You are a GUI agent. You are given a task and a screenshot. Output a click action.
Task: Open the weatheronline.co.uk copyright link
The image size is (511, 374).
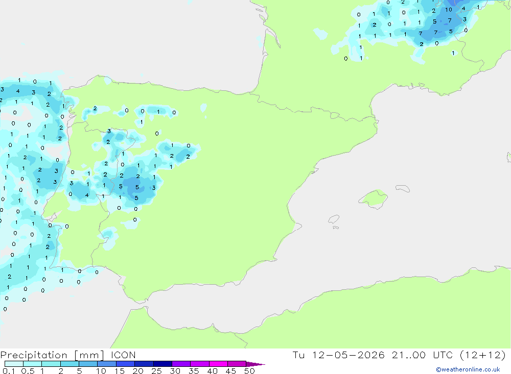pyautogui.click(x=468, y=369)
